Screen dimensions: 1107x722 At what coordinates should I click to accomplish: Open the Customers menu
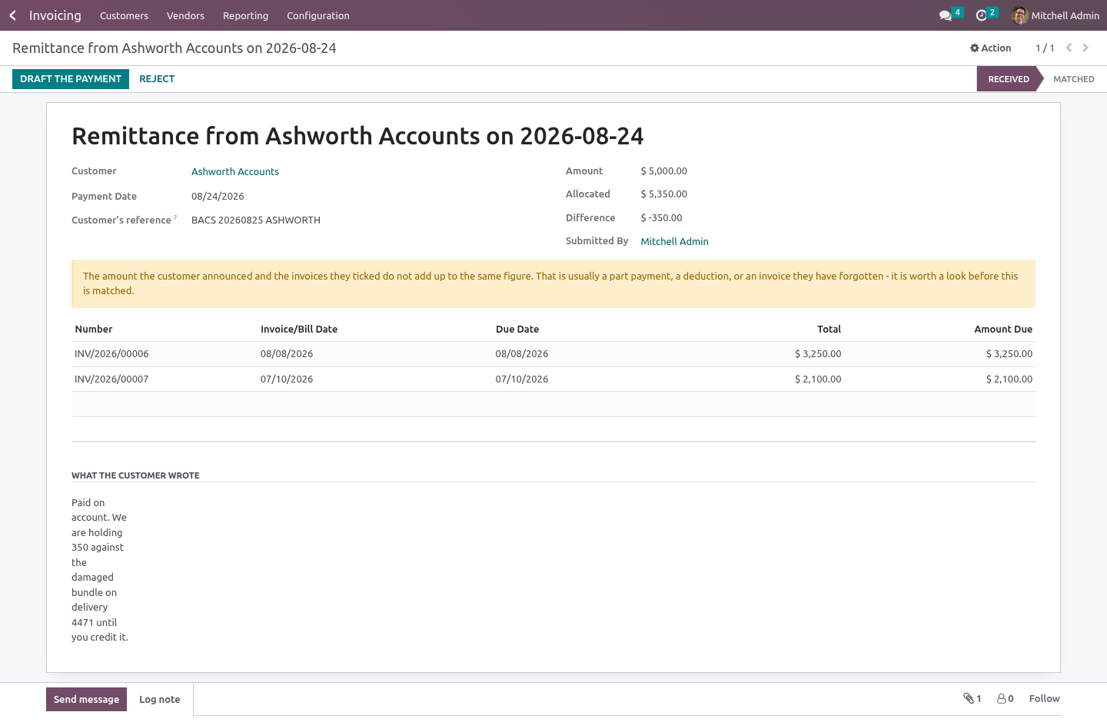(124, 15)
